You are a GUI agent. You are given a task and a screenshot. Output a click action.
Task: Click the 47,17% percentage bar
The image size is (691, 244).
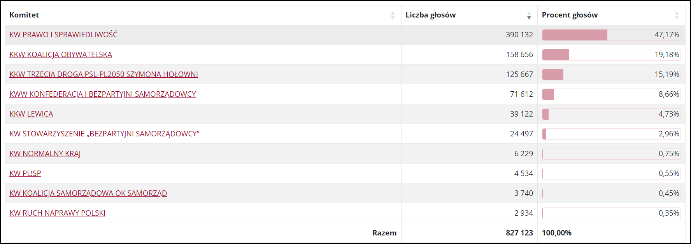611,35
